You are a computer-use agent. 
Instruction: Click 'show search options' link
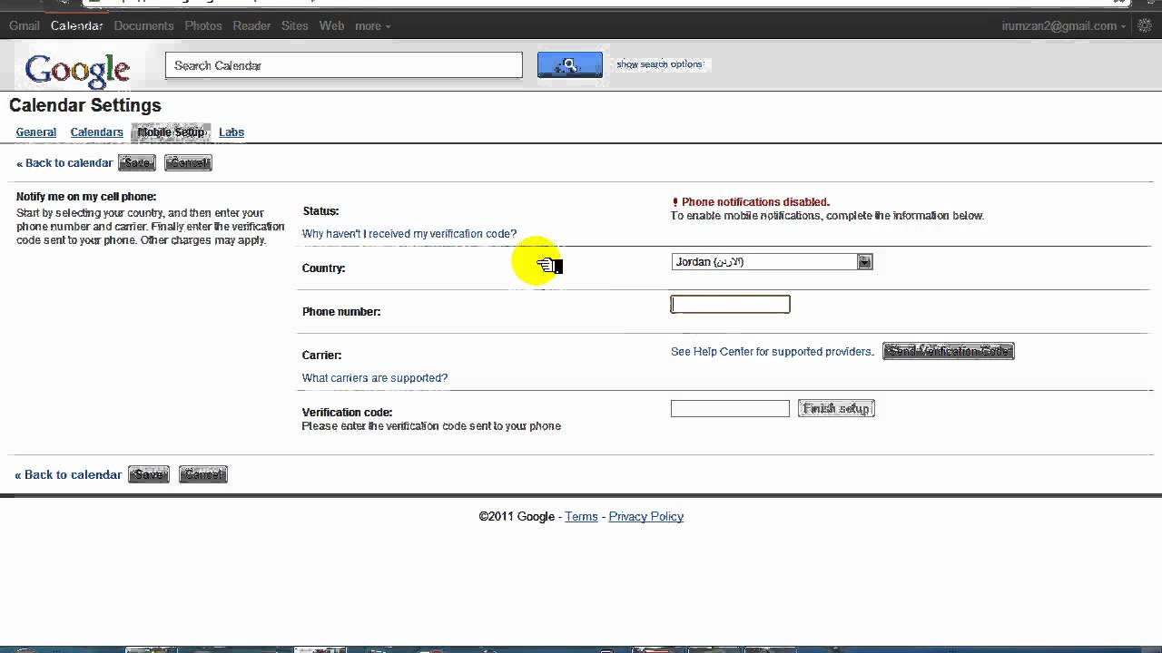click(660, 64)
